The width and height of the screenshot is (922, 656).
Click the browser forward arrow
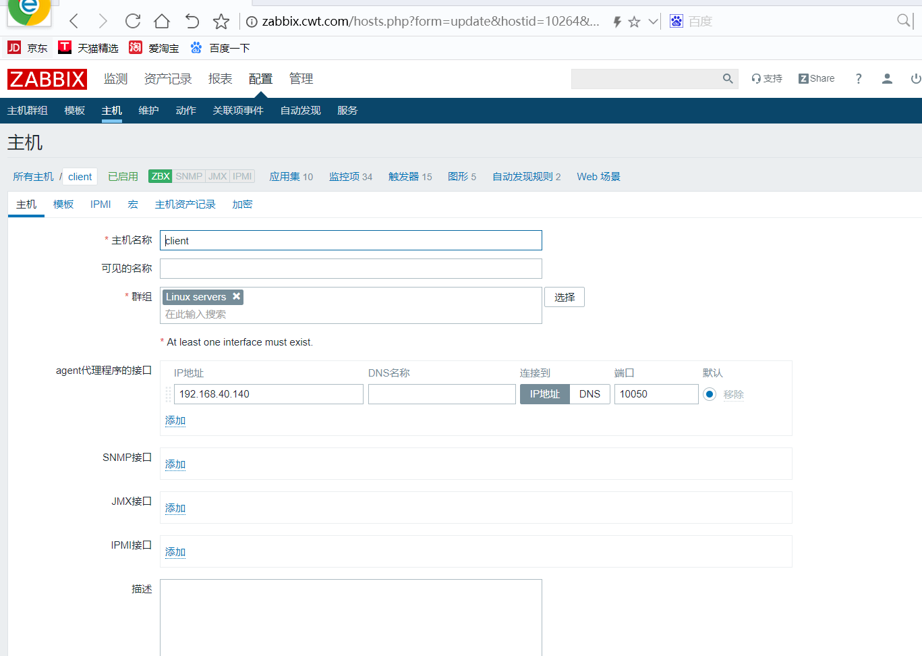coord(103,22)
